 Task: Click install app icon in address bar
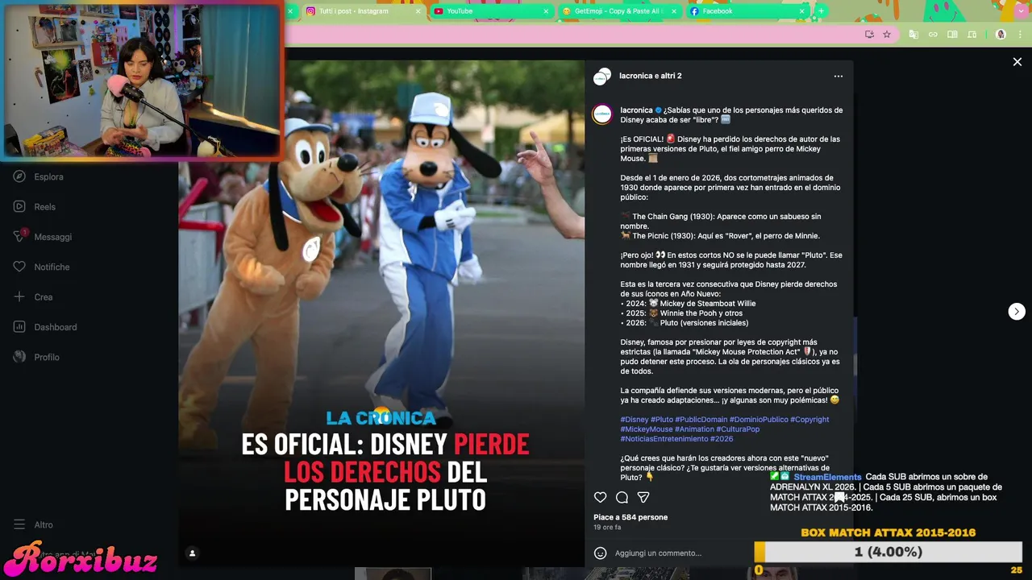click(x=869, y=35)
